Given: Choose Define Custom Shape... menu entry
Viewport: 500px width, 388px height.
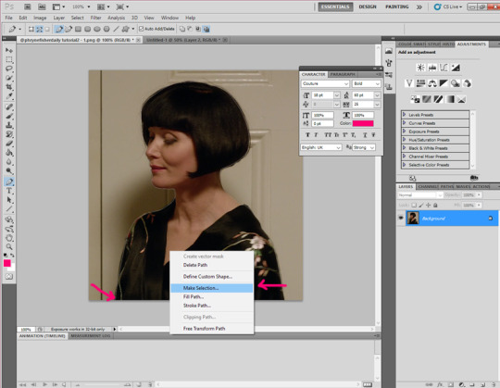Looking at the screenshot, I should click(207, 276).
